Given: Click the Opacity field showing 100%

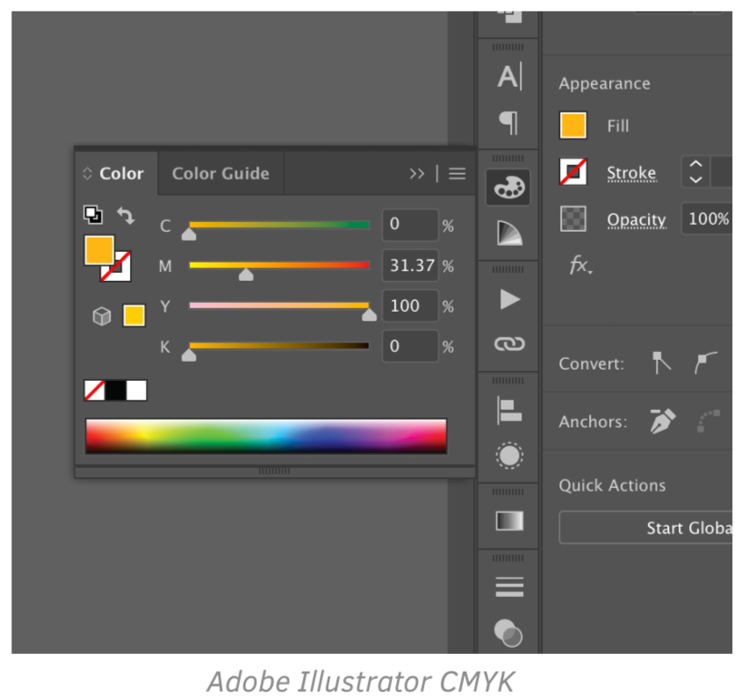Looking at the screenshot, I should pos(707,219).
